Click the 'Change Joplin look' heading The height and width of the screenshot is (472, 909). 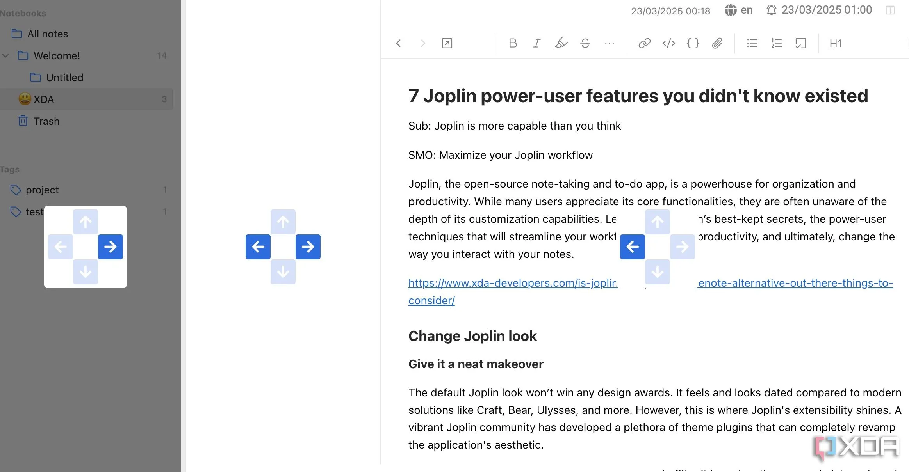[x=472, y=336]
